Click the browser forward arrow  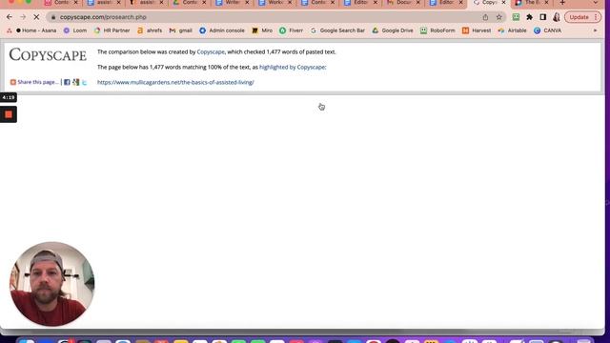tap(23, 17)
